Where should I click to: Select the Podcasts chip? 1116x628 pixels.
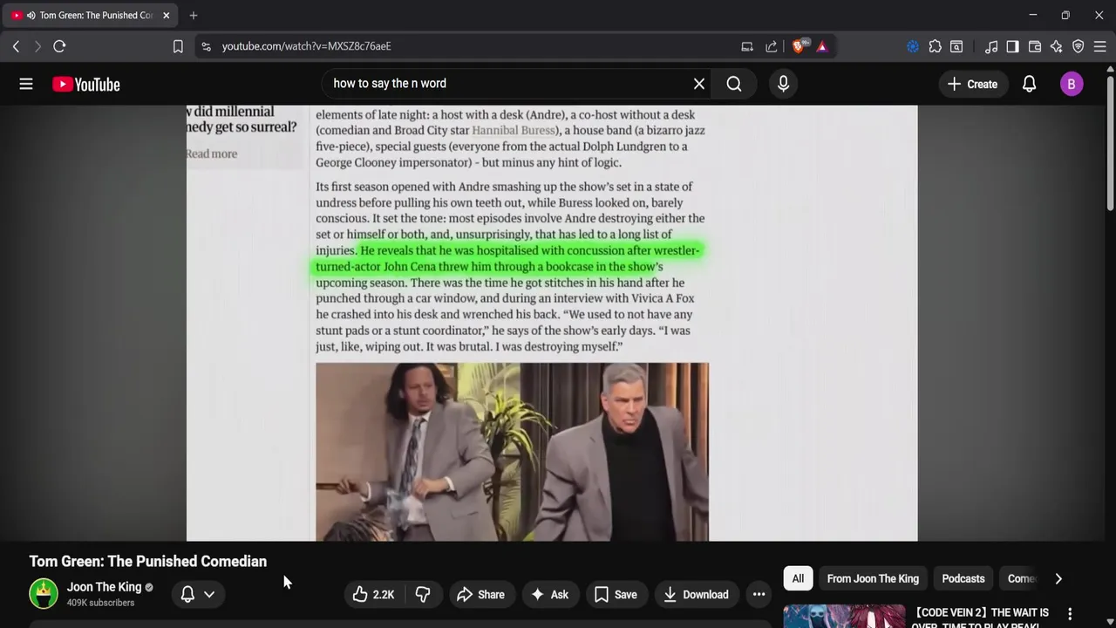(963, 578)
